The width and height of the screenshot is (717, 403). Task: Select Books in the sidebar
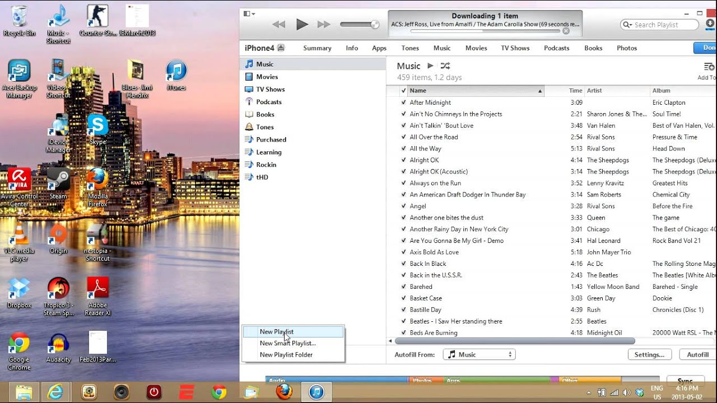click(313, 115)
